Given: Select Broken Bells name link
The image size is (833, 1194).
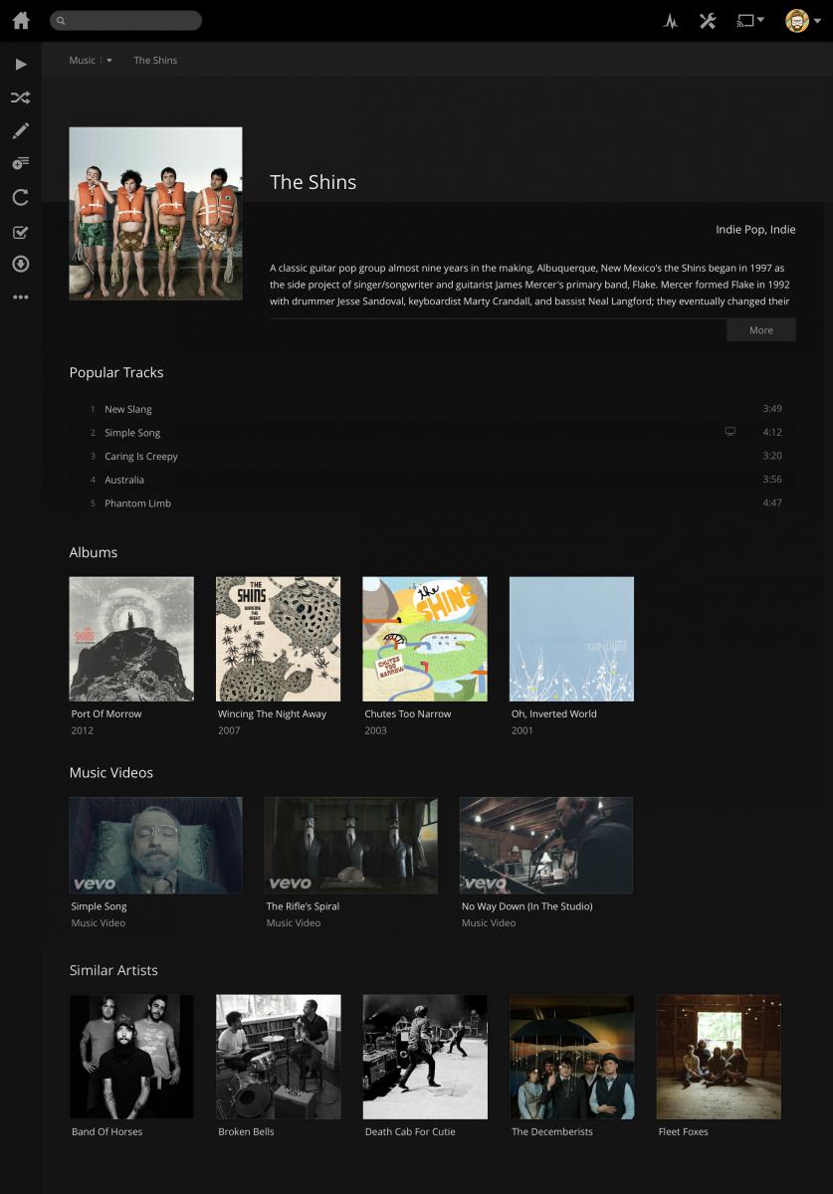Looking at the screenshot, I should 246,1131.
